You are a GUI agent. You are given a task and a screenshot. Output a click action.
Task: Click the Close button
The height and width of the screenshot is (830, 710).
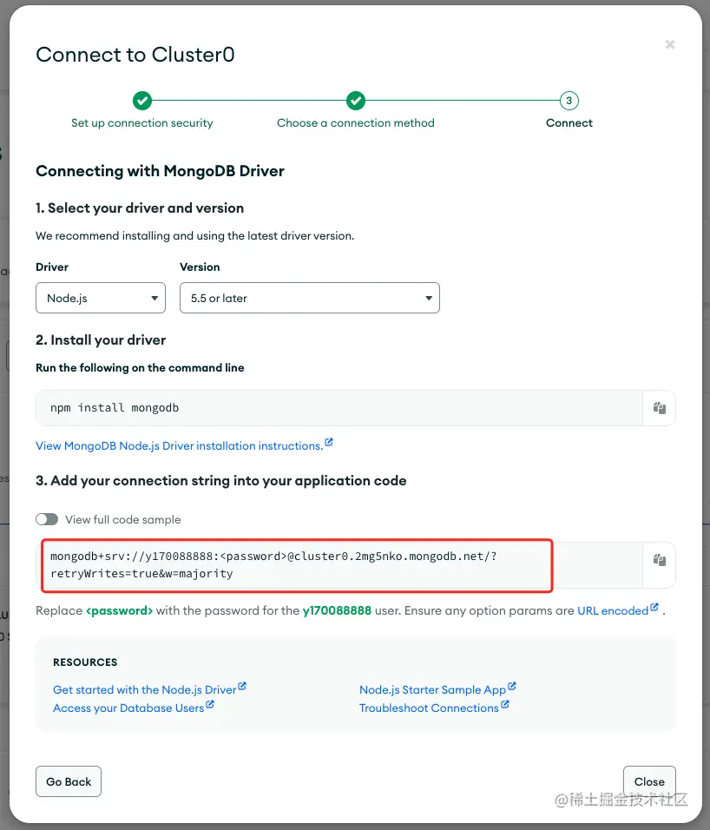(649, 781)
